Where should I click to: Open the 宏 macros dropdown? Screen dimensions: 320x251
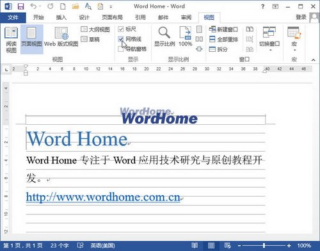point(294,39)
